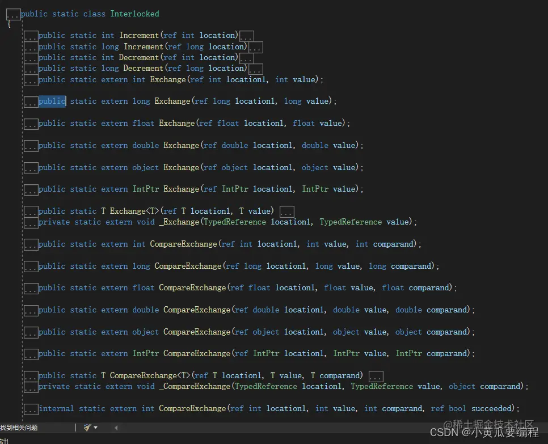Viewport: 548px width, 444px height.
Task: Expand leading region of extern float Exchange line
Action: tap(31, 124)
